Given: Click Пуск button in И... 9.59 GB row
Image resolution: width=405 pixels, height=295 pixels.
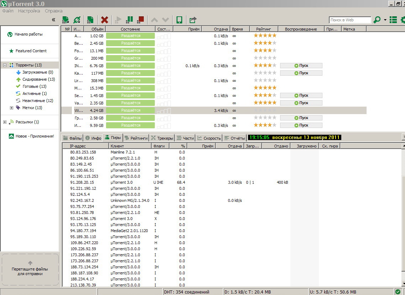Looking at the screenshot, I should 301,125.
